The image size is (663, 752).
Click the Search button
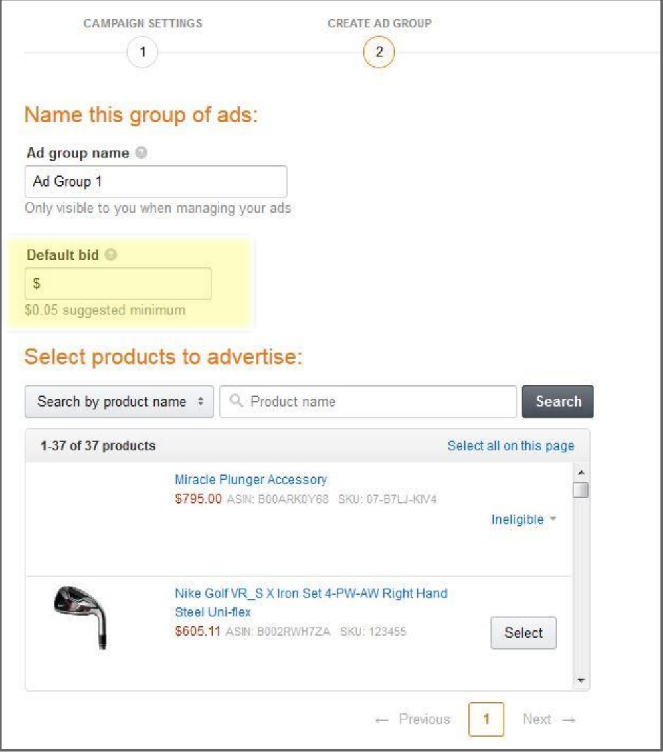[557, 401]
